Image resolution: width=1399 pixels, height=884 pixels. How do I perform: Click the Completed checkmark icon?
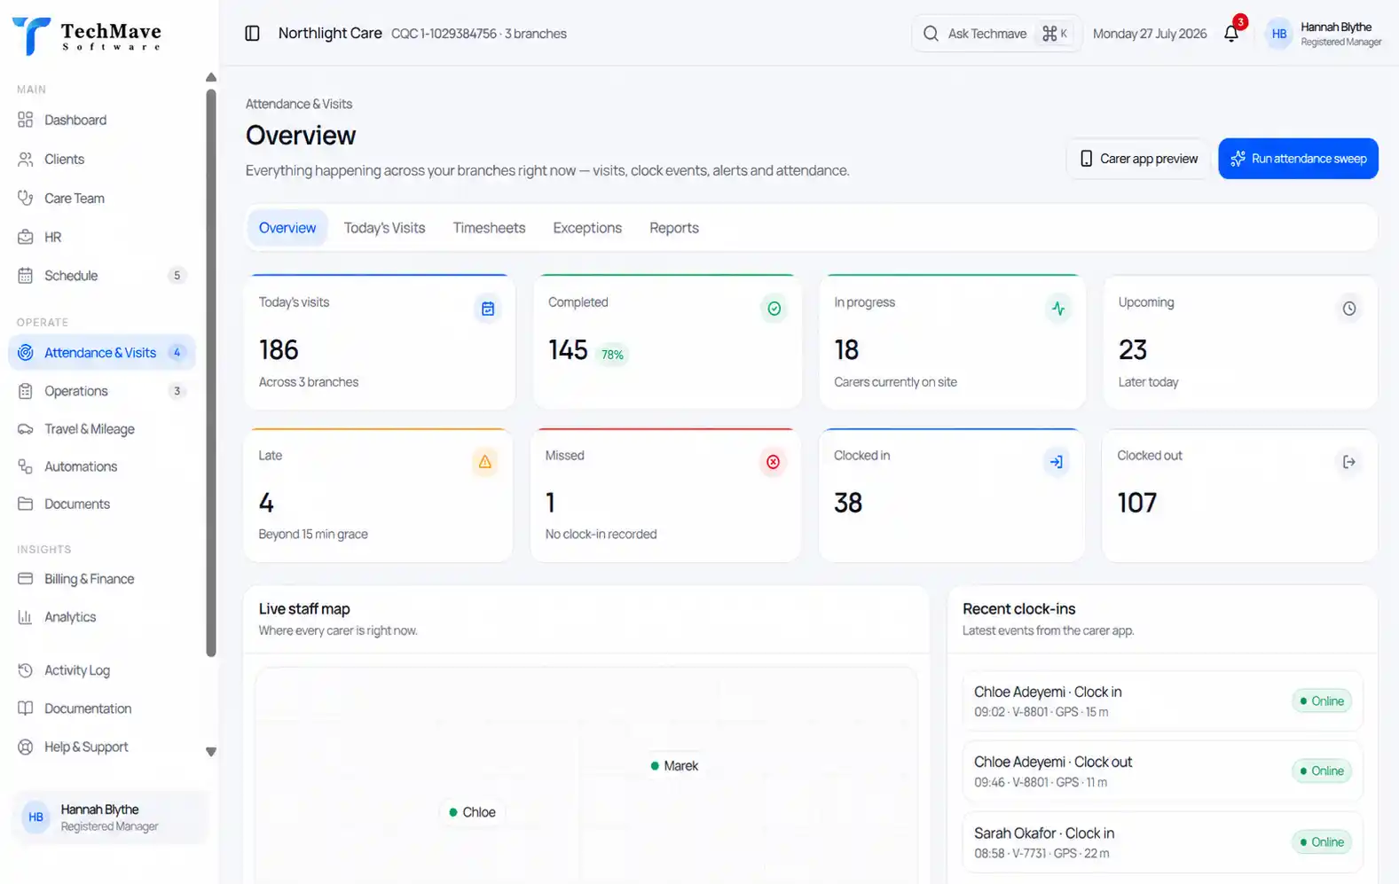point(774,309)
